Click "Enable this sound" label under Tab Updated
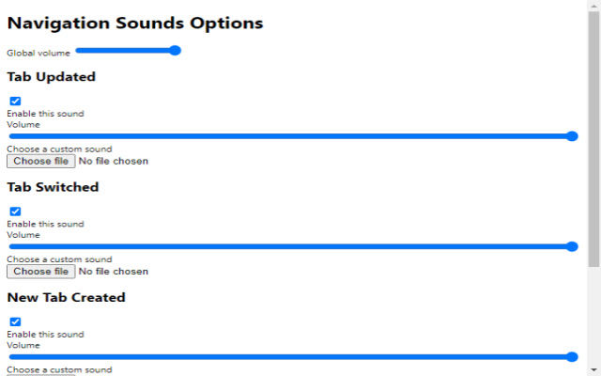The image size is (601, 376). point(45,114)
